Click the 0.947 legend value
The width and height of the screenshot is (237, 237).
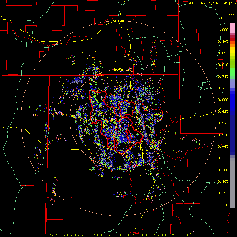pos(223,41)
